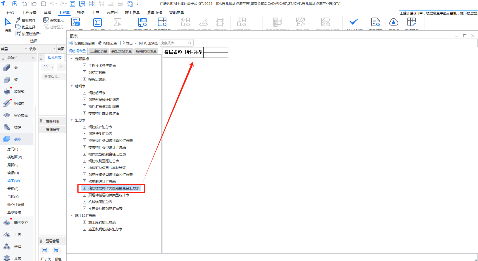Select 钢筋统计汇总表 report

coord(100,127)
